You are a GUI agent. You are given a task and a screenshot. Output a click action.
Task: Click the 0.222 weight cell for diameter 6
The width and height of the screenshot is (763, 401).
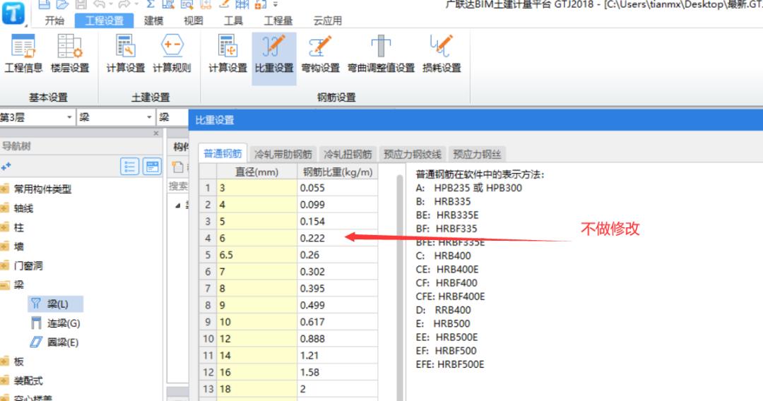(336, 238)
